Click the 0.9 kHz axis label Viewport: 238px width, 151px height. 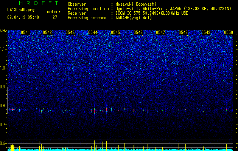3,87
